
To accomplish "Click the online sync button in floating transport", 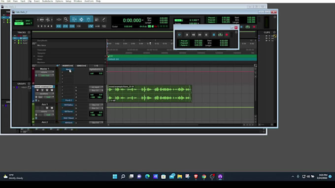I will tap(179, 34).
